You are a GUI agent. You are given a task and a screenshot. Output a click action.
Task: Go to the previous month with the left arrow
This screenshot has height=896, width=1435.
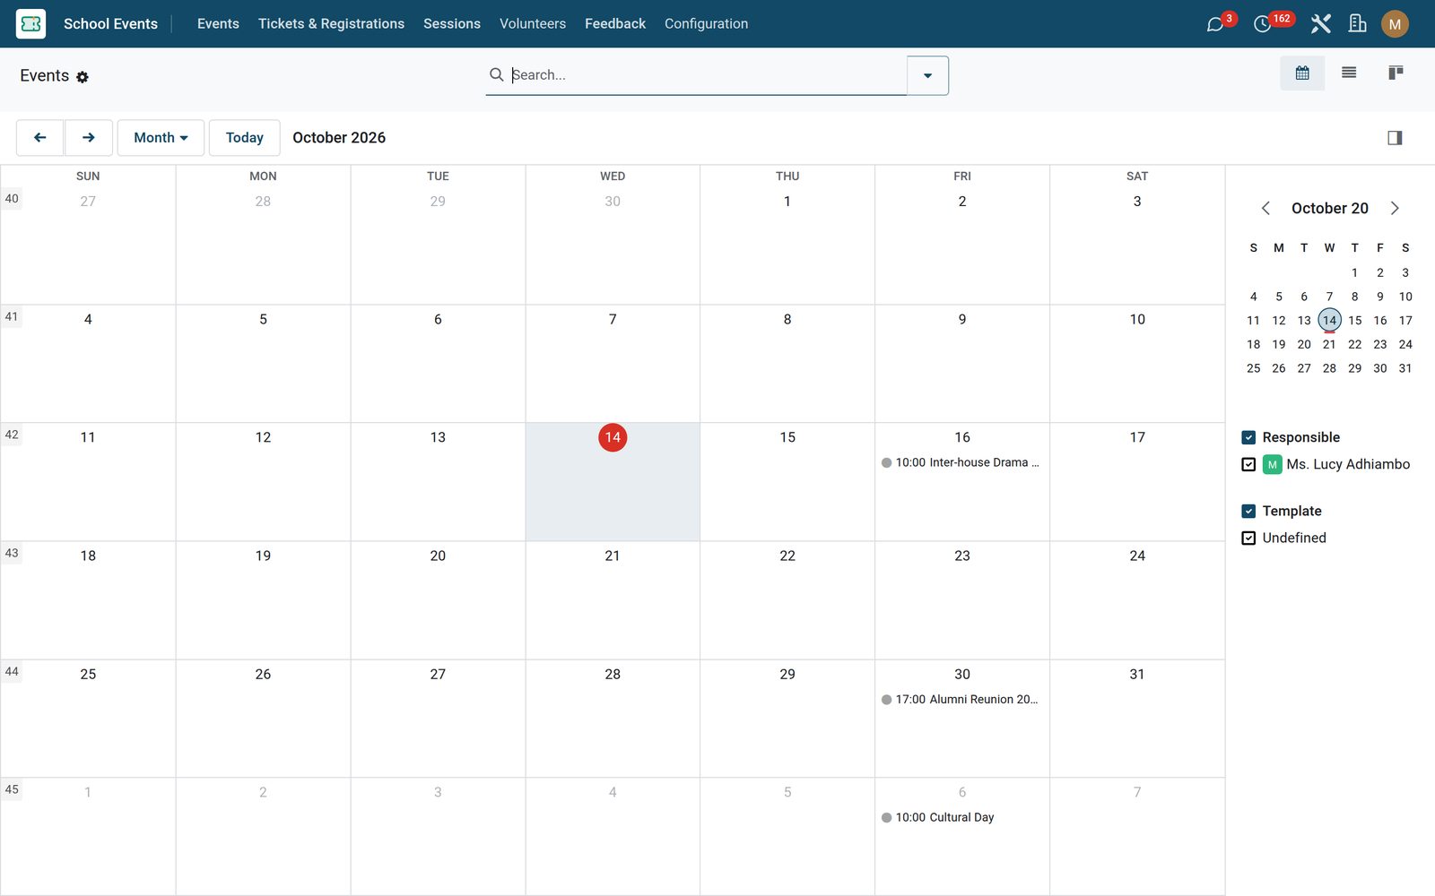39,138
